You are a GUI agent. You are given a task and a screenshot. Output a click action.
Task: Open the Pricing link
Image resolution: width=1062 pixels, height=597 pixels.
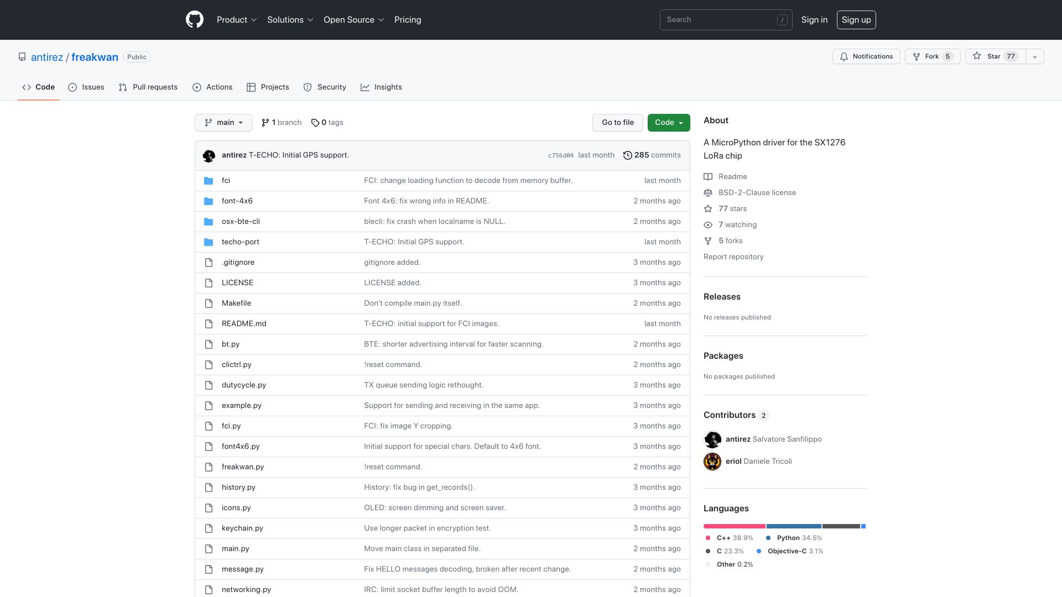click(408, 20)
